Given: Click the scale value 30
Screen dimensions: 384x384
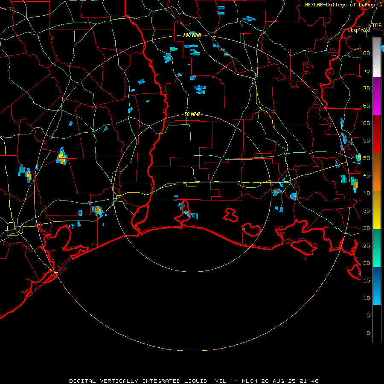Looking at the screenshot, I should tap(367, 228).
